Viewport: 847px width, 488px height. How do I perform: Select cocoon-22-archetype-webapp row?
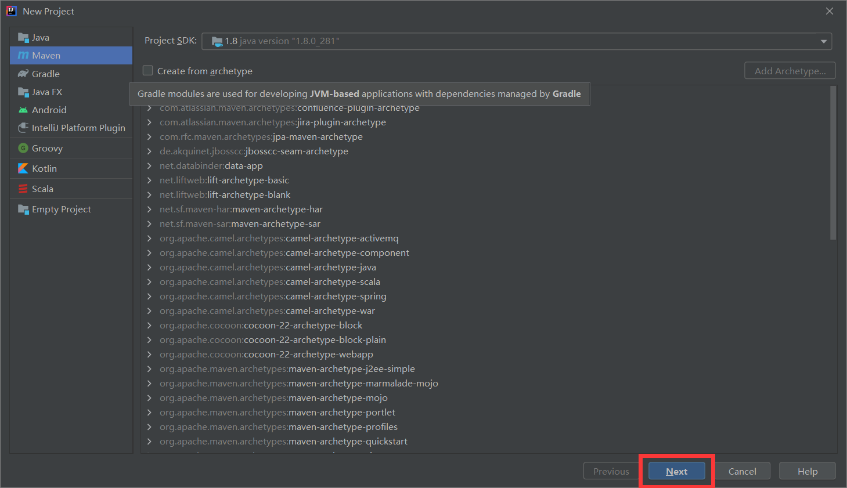pos(485,355)
